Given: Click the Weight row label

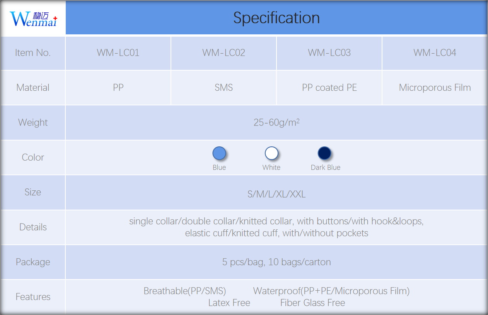Looking at the screenshot, I should pos(33,123).
